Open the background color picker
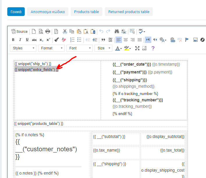This screenshot has height=178, width=206. (127, 48)
